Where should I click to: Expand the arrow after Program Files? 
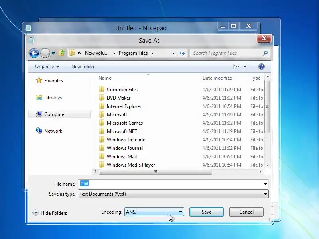tap(152, 53)
